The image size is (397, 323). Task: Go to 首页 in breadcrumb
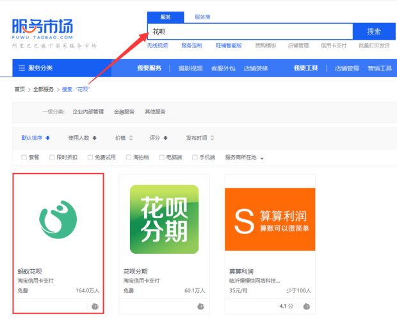(x=20, y=89)
